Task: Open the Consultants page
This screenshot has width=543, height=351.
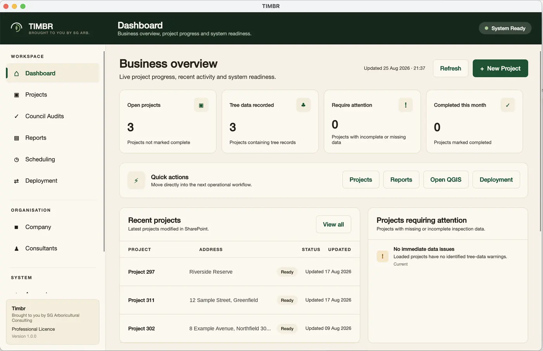Action: [53, 249]
